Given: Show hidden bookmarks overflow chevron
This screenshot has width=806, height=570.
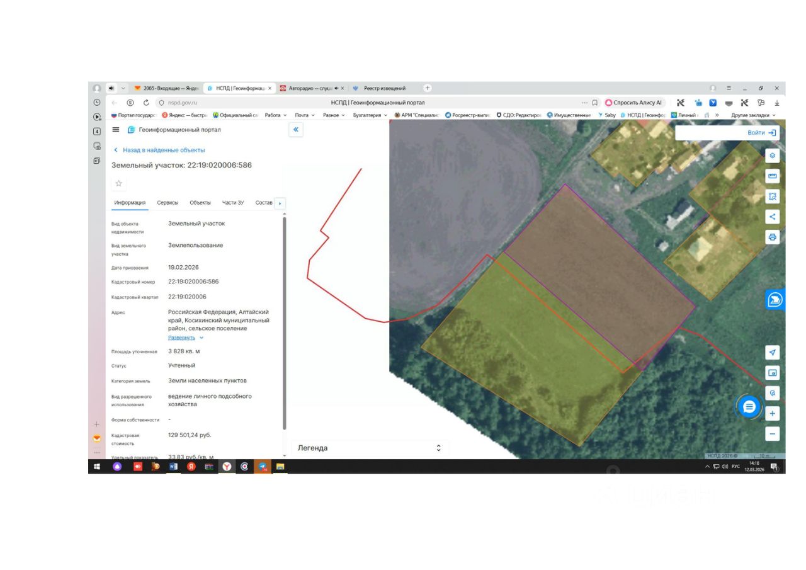Looking at the screenshot, I should pyautogui.click(x=717, y=115).
